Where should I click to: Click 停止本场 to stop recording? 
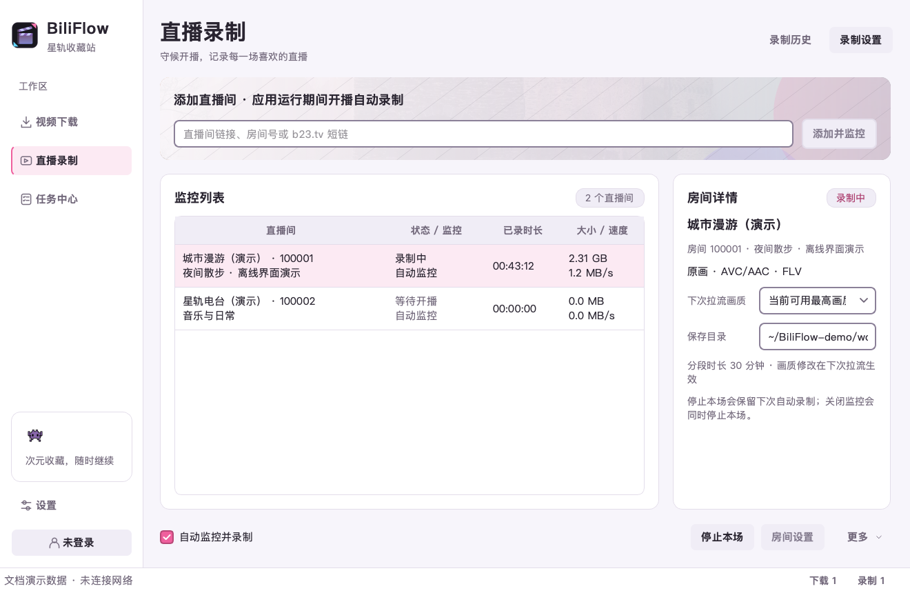pos(722,537)
